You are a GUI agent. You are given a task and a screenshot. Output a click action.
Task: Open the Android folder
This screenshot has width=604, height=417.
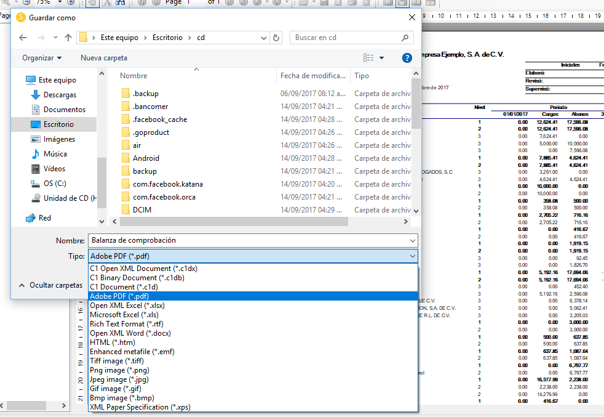coord(146,158)
